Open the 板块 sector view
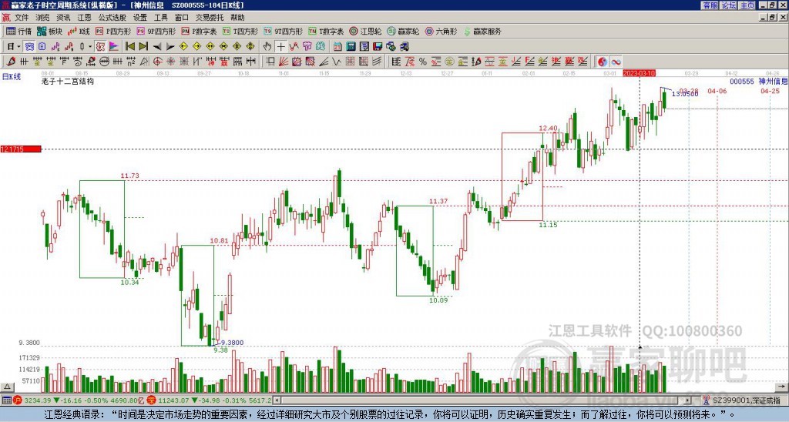This screenshot has width=789, height=422. [x=49, y=31]
